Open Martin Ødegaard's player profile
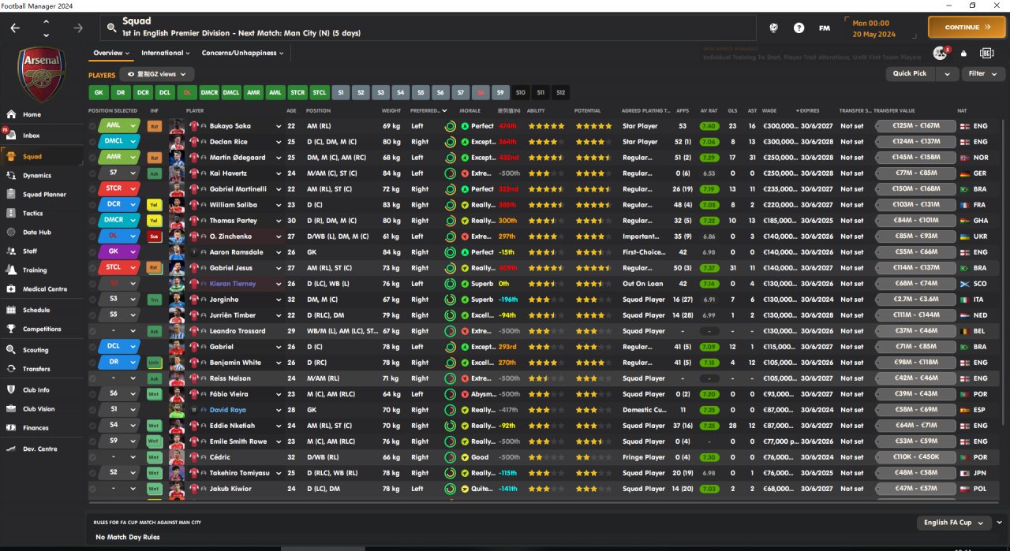 tap(239, 158)
